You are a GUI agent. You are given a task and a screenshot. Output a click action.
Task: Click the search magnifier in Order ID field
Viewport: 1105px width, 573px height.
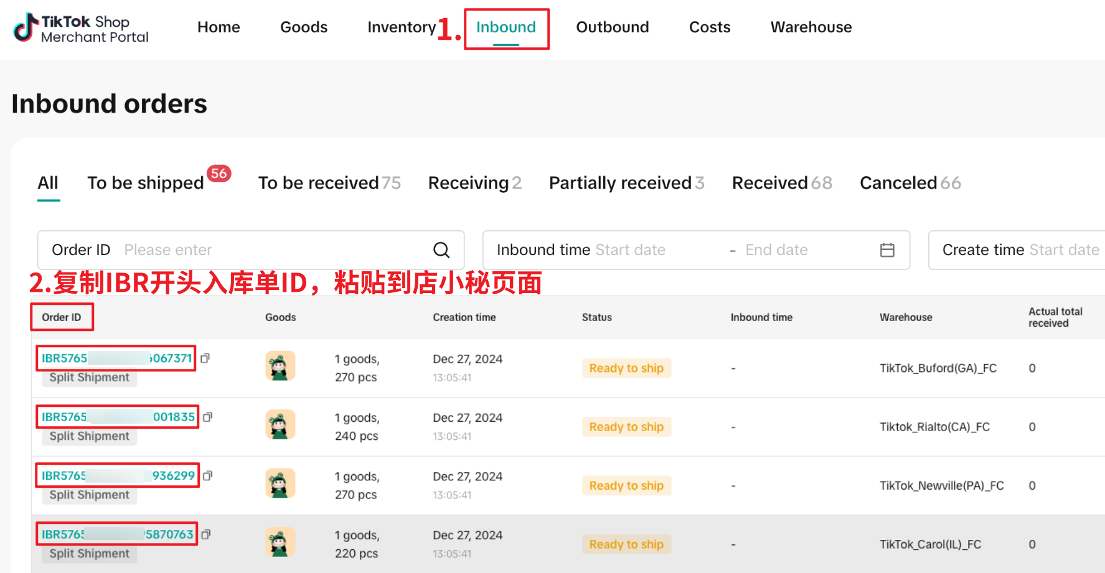click(x=441, y=250)
